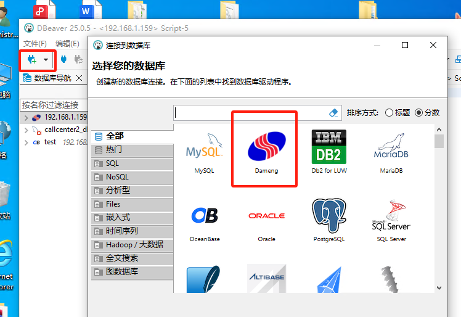Show the 图数据库 category

pos(133,272)
